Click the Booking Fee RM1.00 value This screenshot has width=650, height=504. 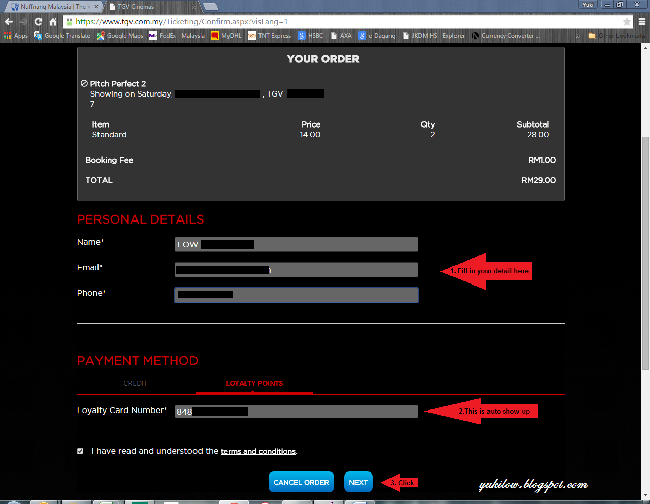click(542, 160)
